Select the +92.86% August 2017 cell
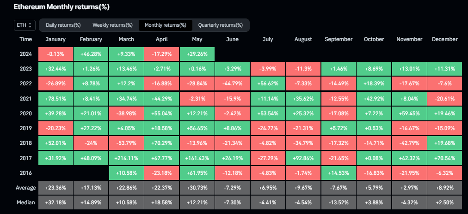 click(x=303, y=158)
